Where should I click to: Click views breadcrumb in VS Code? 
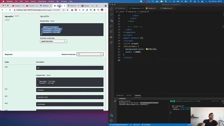pyautogui.click(x=122, y=12)
